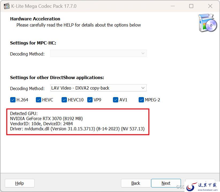This screenshot has height=192, width=220.
Task: Open the MPC-HC Decoding Method dropdown
Action: [x=98, y=53]
